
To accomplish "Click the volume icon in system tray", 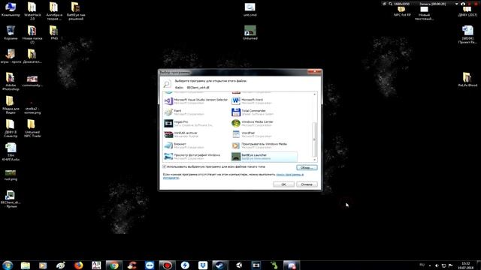I will [437, 265].
